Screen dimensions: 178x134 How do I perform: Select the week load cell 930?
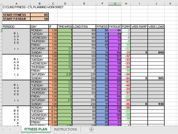[156, 104]
